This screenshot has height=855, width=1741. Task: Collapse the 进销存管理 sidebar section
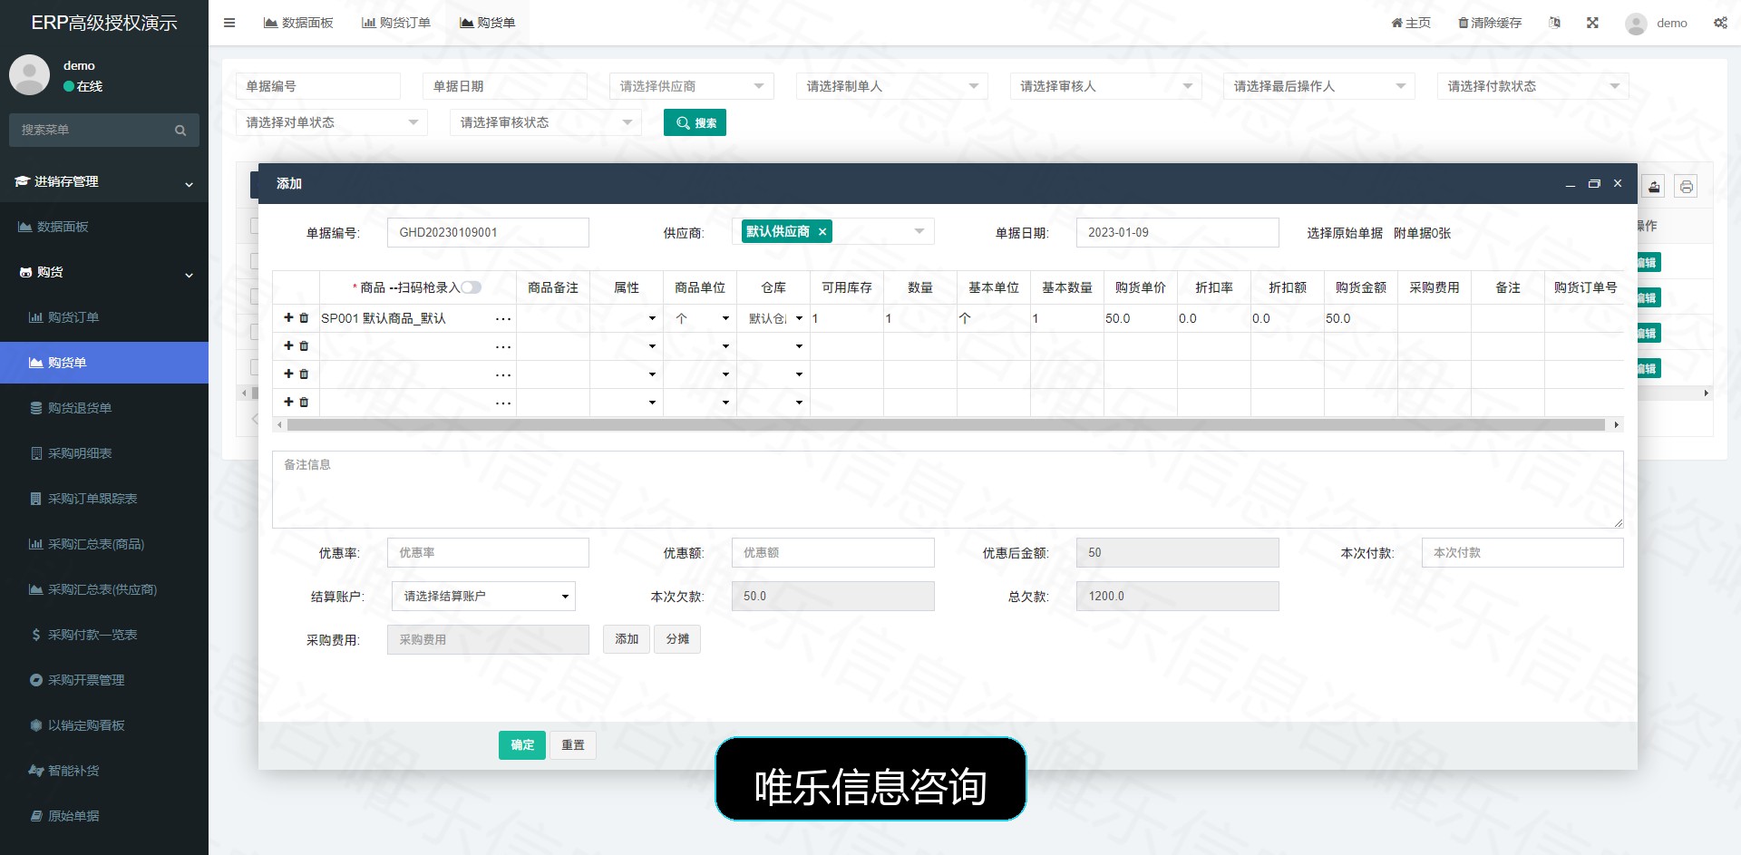click(104, 182)
